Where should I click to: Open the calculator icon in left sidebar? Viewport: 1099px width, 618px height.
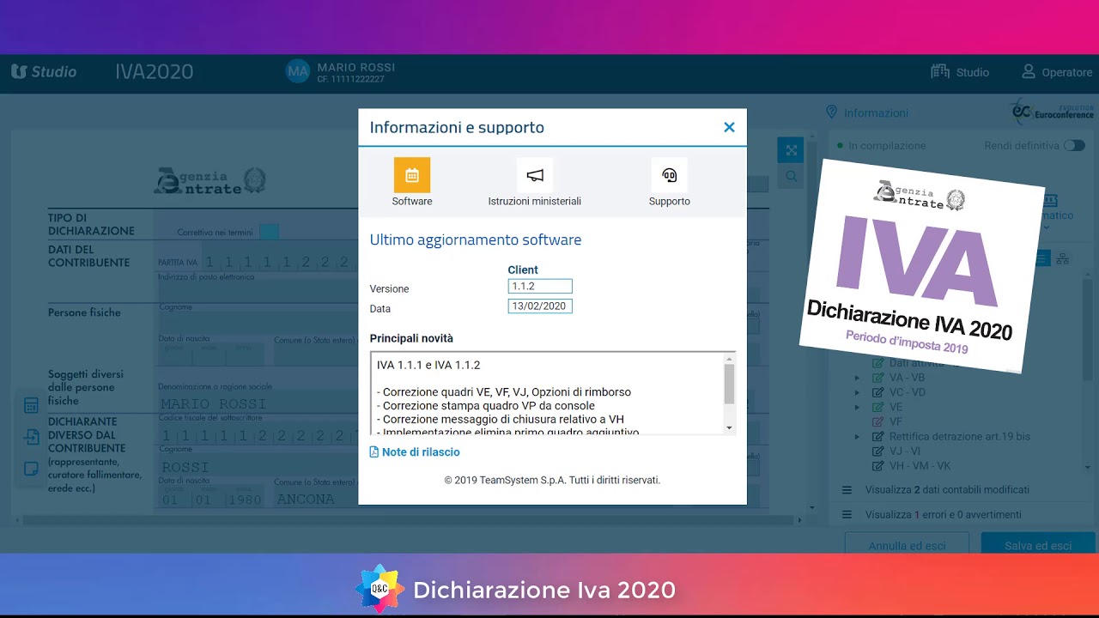click(31, 406)
